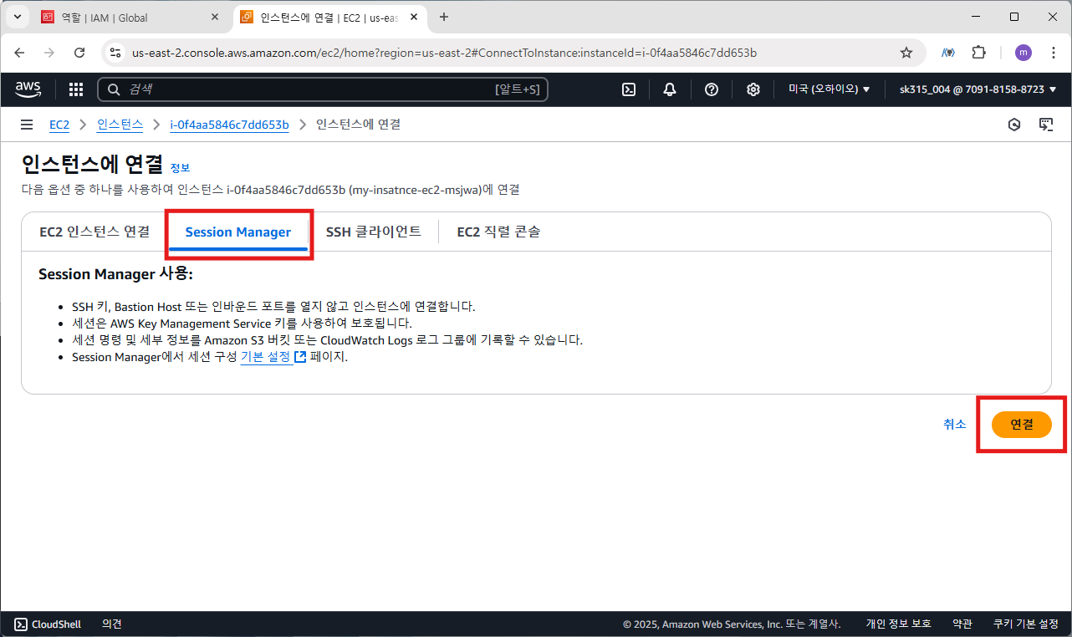Click the 연결 connect button
The width and height of the screenshot is (1072, 637).
coord(1021,425)
